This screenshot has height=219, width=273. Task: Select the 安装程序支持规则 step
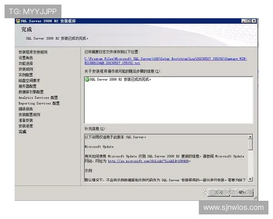click(33, 52)
